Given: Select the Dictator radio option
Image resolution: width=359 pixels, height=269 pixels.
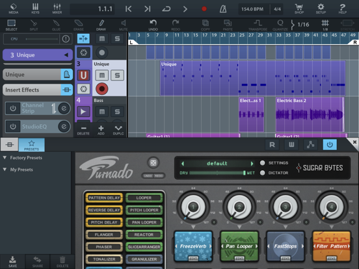Looking at the screenshot, I should tap(262, 173).
